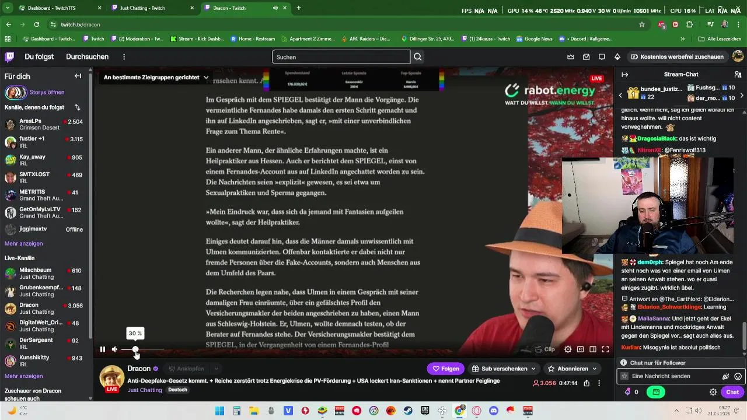Toggle theatre mode in the player
Viewport: 747px width, 420px height.
[593, 349]
